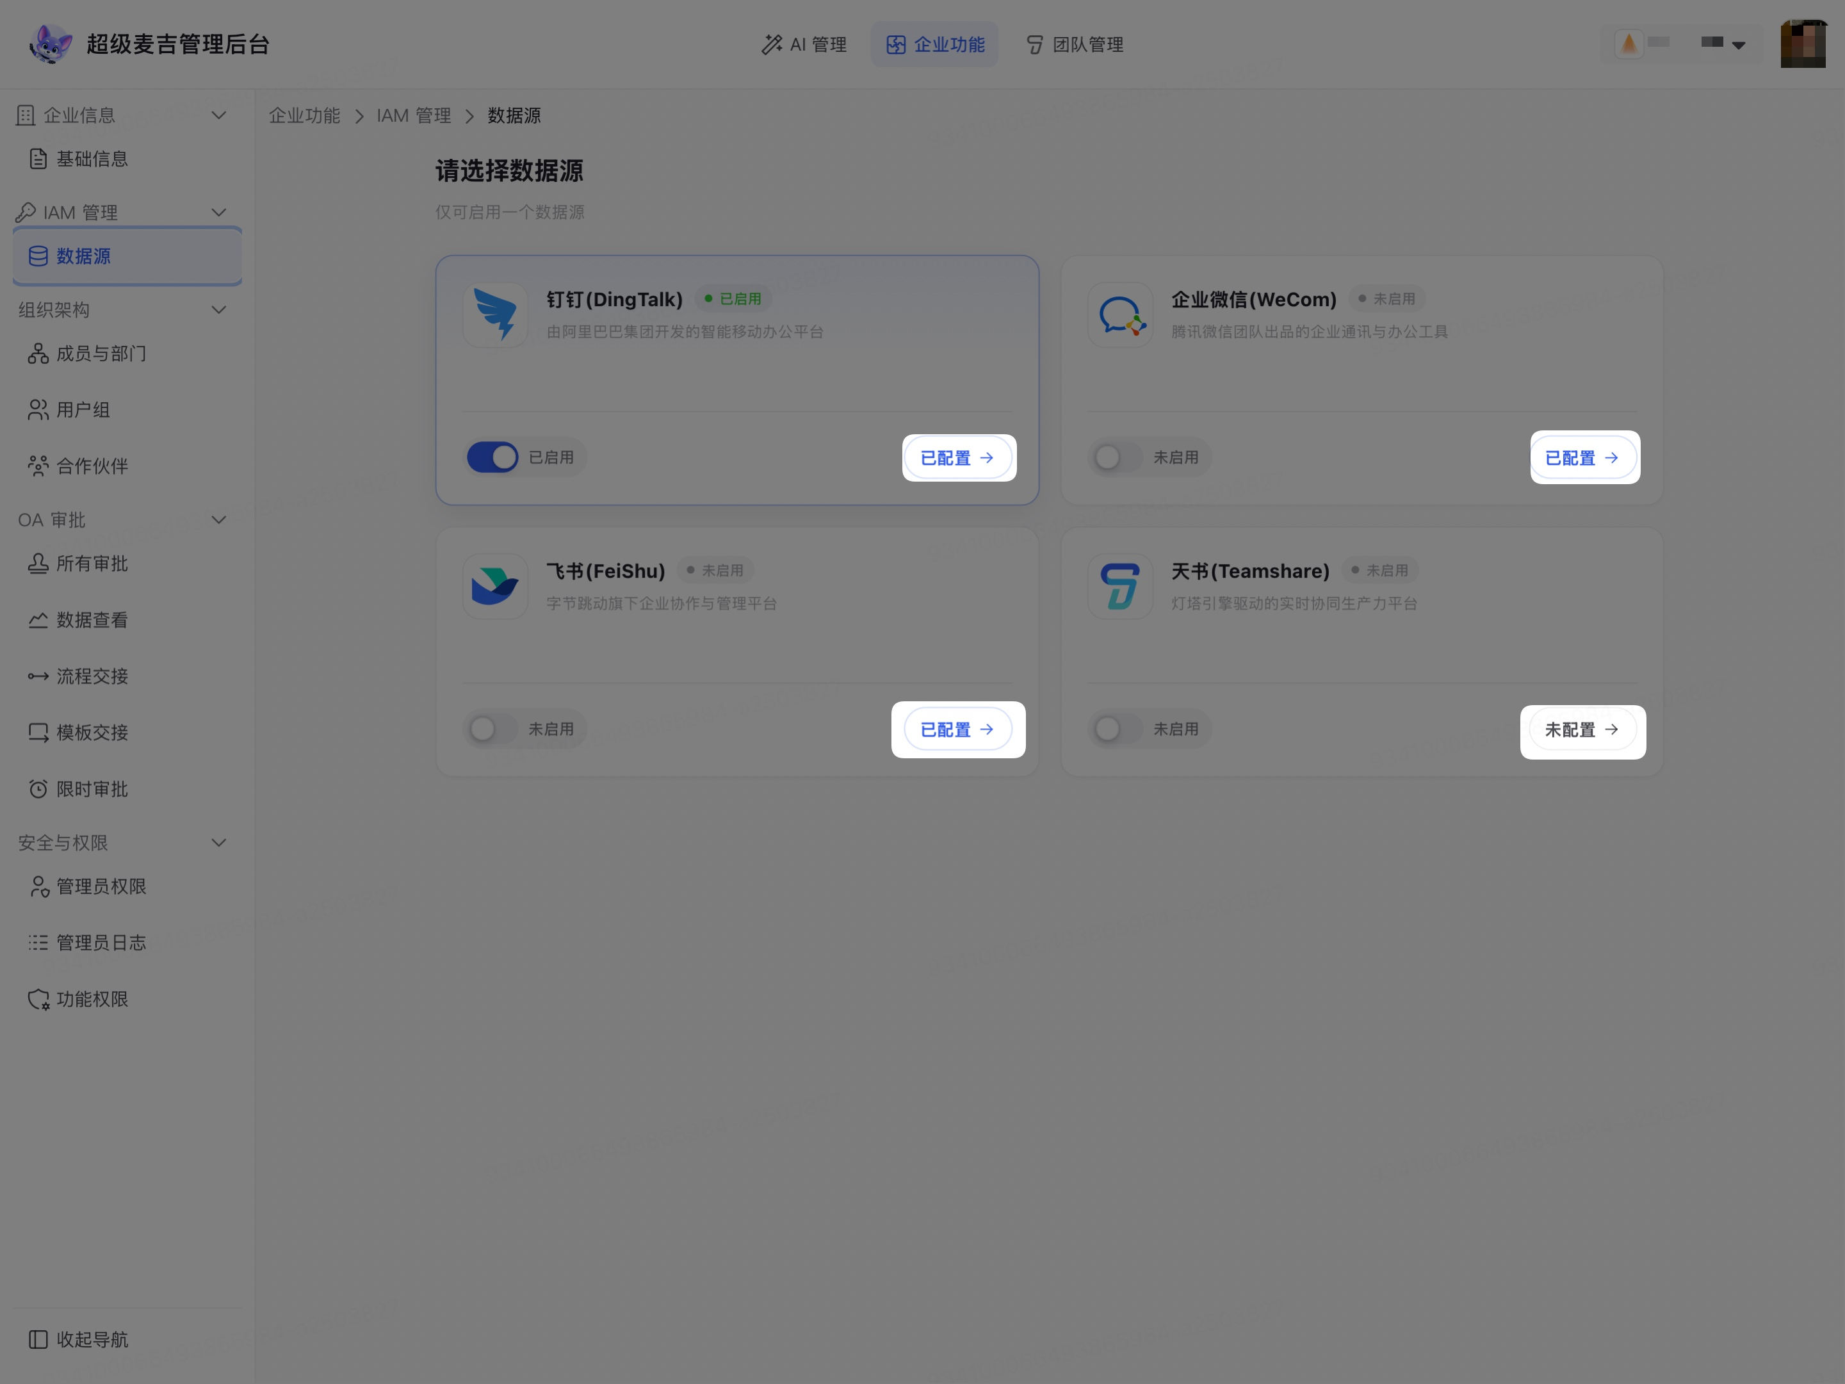Click the 功能权限 shield icon

(x=38, y=1000)
